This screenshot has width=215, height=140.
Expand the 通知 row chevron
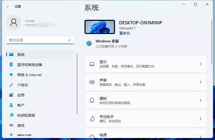(x=200, y=100)
